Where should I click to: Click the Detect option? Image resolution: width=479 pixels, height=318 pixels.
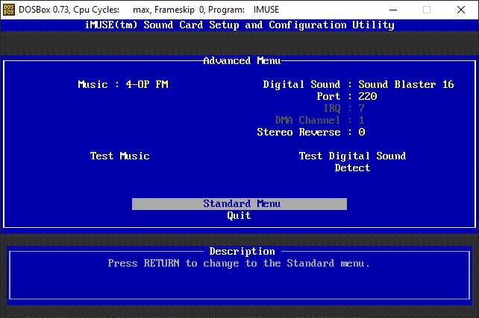click(352, 168)
